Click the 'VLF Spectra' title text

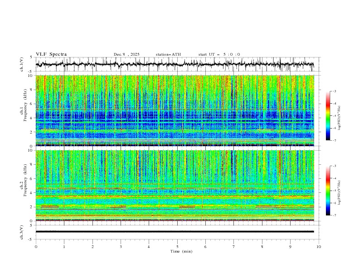point(51,54)
